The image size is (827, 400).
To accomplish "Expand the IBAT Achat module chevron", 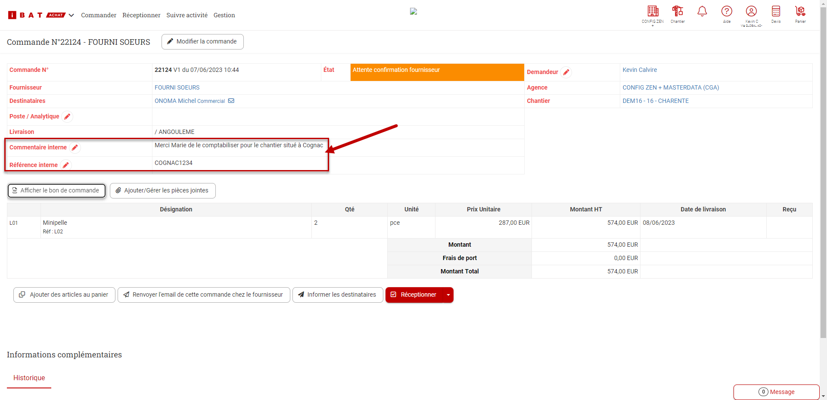I will pyautogui.click(x=72, y=16).
